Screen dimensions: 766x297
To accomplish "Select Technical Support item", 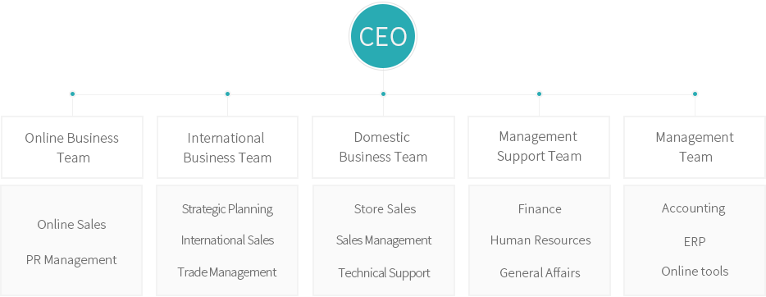I will [x=384, y=273].
